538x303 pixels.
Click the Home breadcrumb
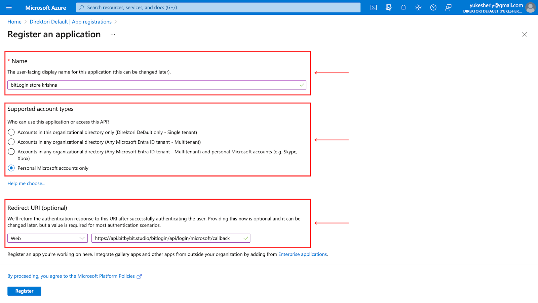14,22
